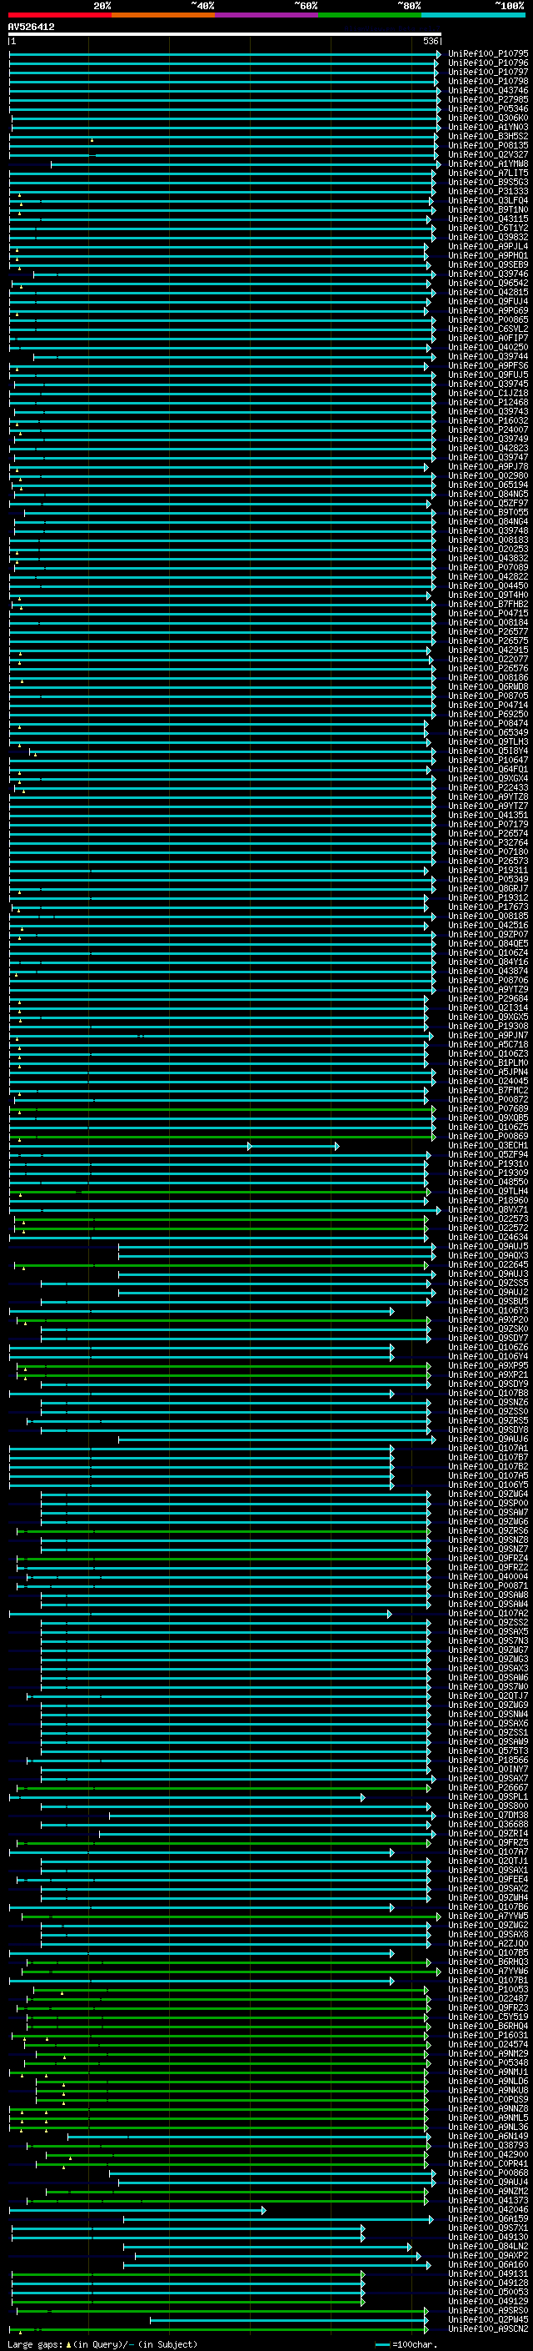The height and width of the screenshot is (2351, 533).
Task: Select hit label UniRef100_P31333
Action: click(488, 192)
